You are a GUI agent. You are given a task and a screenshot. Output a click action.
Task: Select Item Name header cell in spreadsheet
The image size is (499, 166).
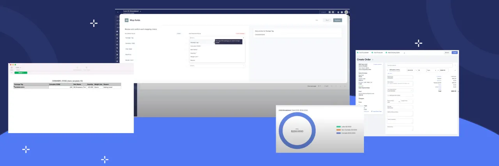tap(80, 84)
